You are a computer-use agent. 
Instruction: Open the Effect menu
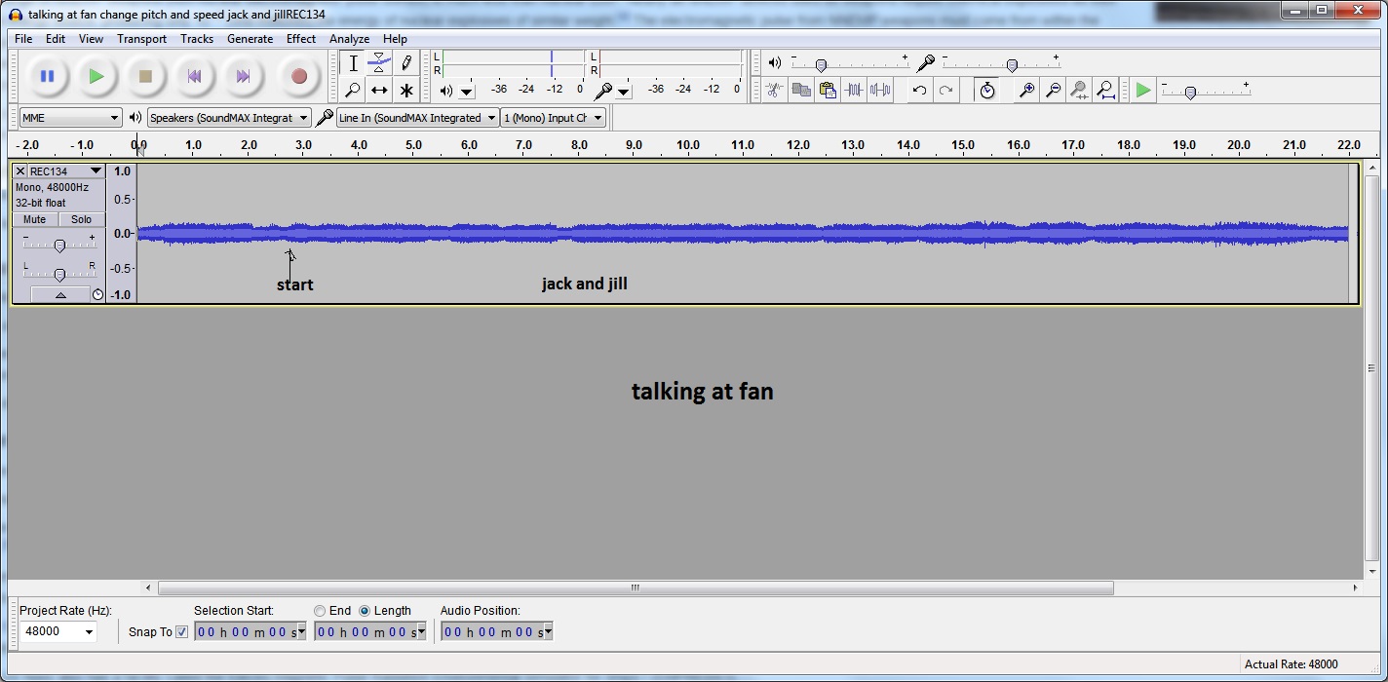click(300, 39)
